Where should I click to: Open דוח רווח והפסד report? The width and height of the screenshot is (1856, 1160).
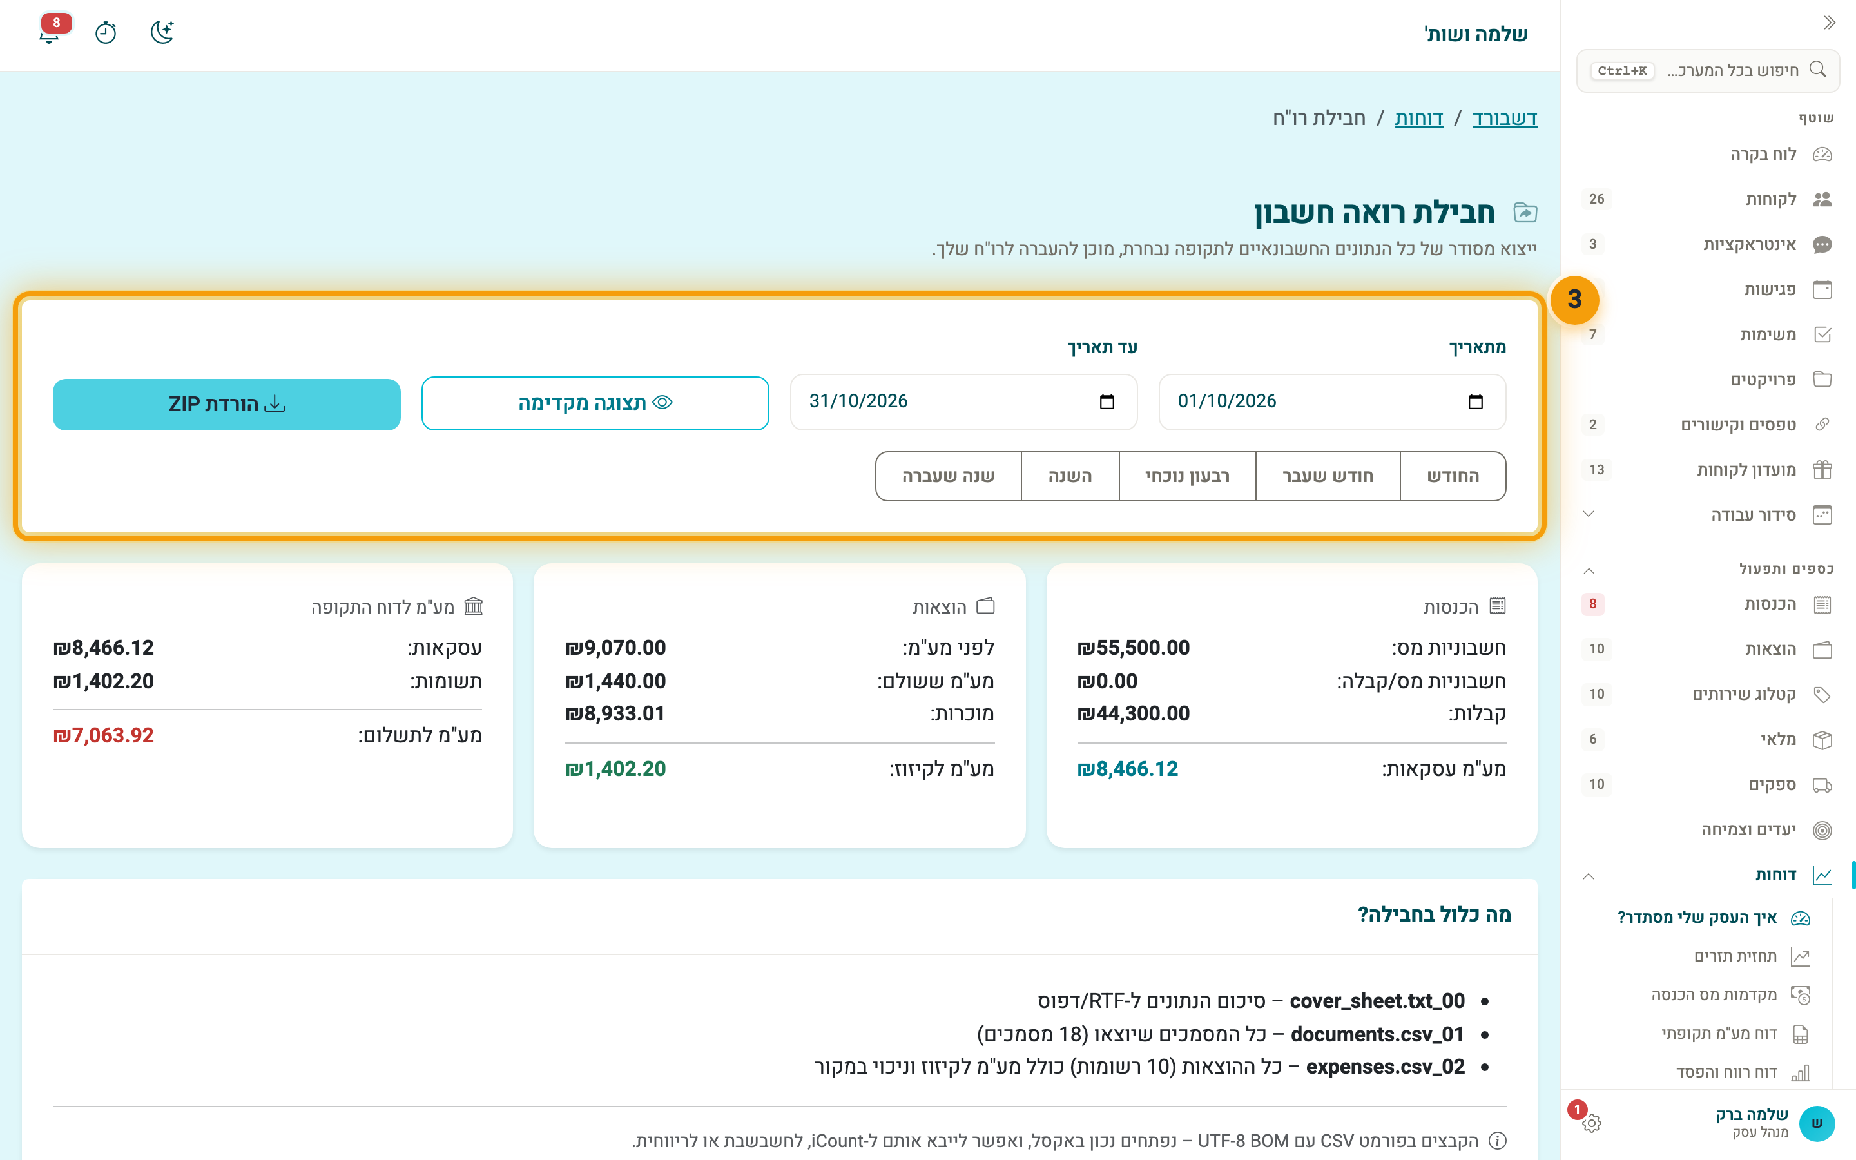pos(1742,1072)
